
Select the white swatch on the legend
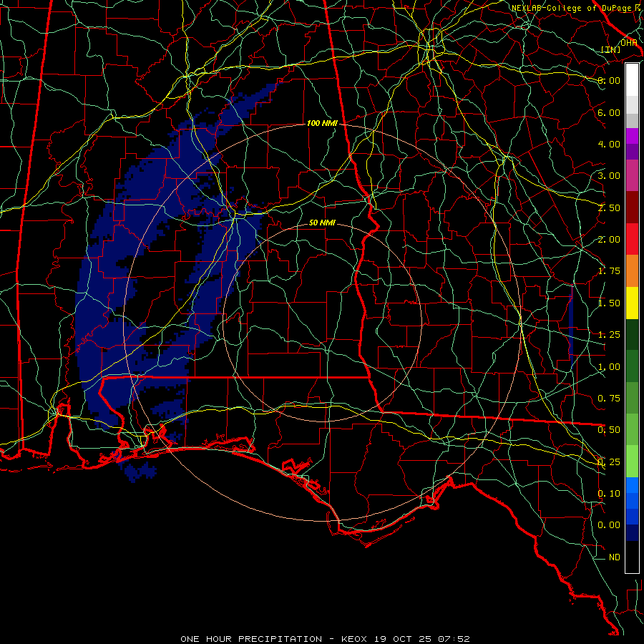[x=632, y=79]
